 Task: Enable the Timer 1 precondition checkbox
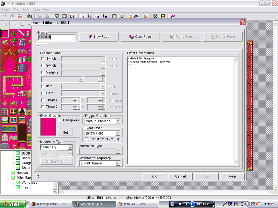pyautogui.click(x=43, y=100)
